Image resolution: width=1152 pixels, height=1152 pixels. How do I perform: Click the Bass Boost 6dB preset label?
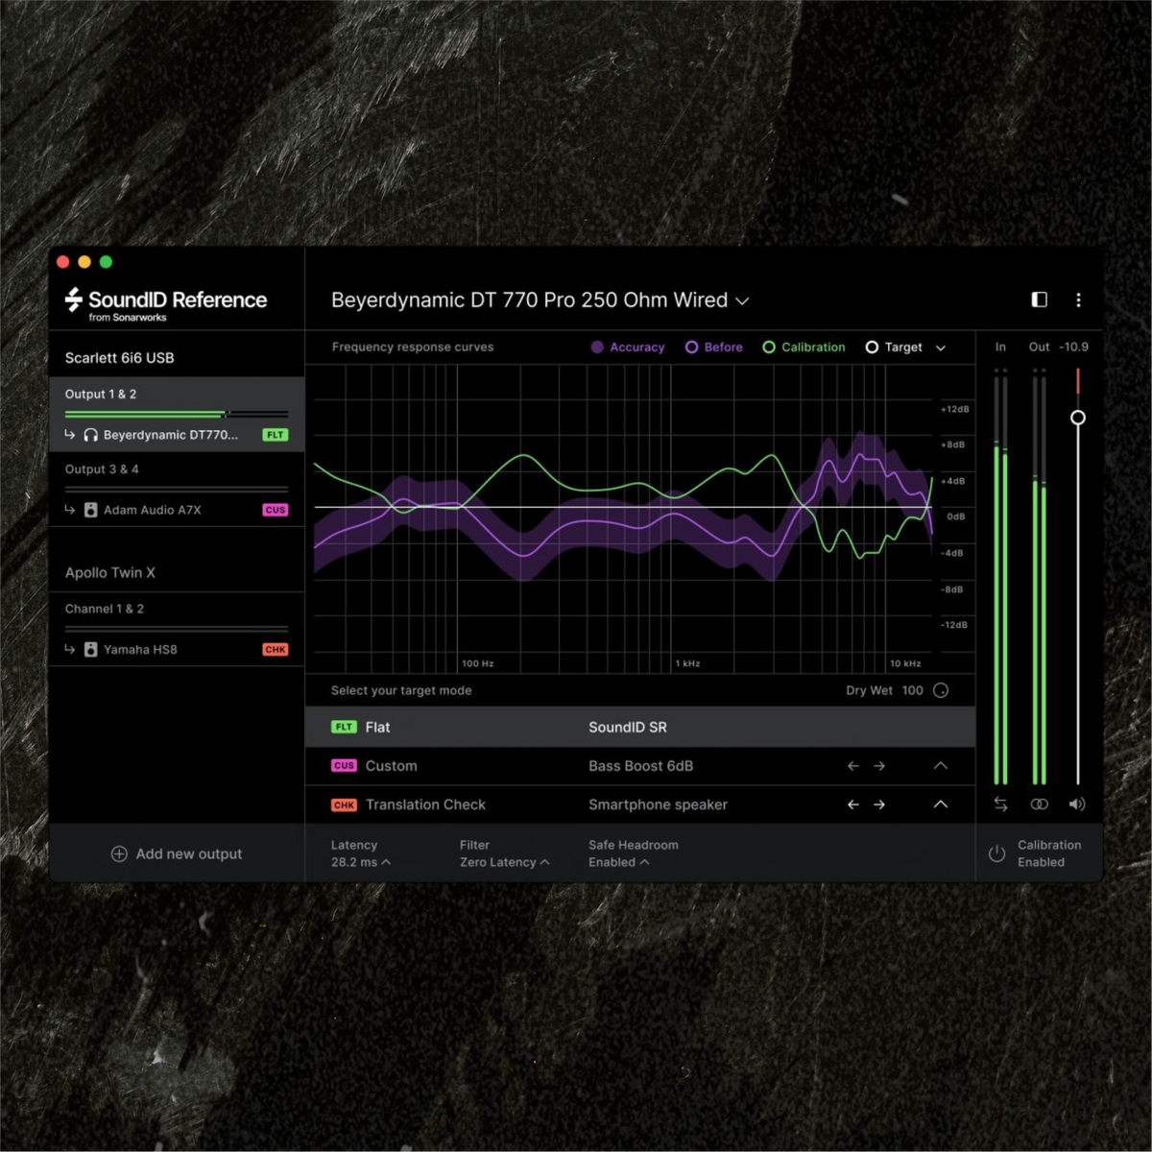[641, 766]
